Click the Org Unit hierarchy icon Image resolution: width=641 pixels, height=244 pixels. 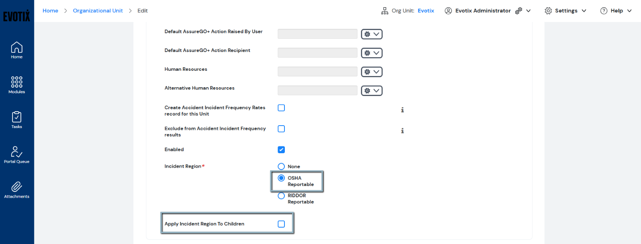(385, 11)
